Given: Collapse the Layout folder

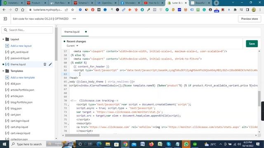Looking at the screenshot, I should pyautogui.click(x=3, y=39).
